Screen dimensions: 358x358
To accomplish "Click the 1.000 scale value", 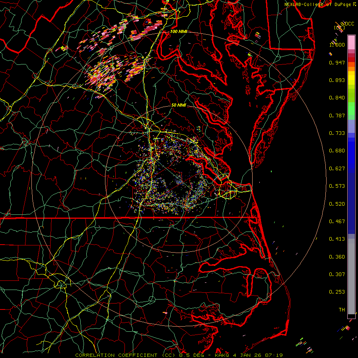I will pos(337,45).
